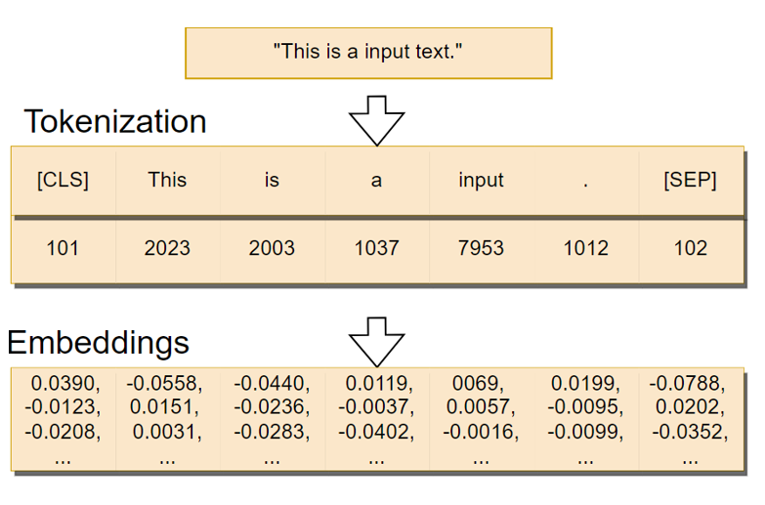
Task: Click the "This is a input text." box
Action: click(x=368, y=53)
